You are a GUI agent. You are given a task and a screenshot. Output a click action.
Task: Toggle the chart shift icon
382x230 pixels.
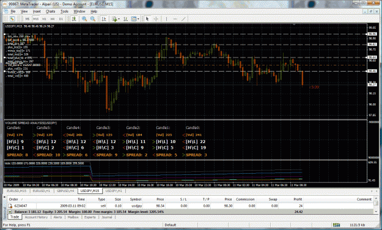click(x=104, y=19)
